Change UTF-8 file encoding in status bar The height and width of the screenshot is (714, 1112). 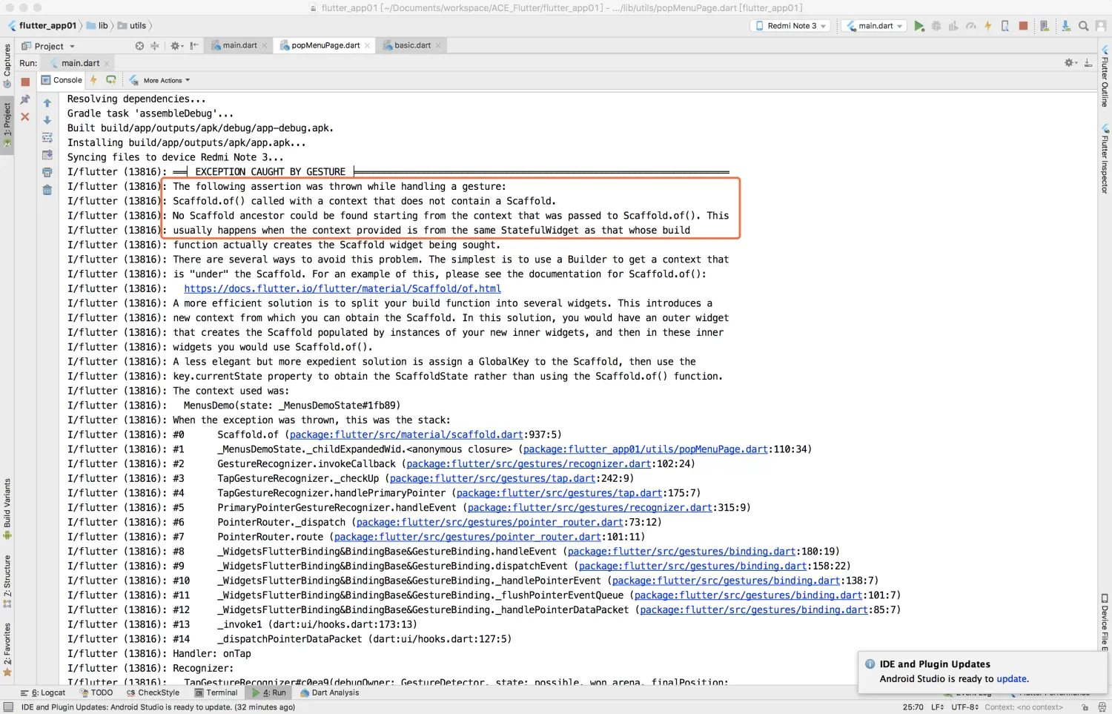[x=965, y=707]
